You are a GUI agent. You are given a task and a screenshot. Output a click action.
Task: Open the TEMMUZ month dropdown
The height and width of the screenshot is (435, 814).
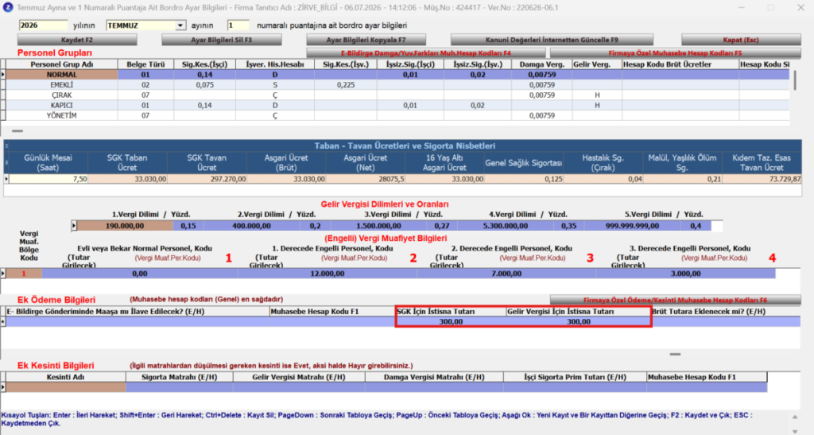tap(180, 25)
